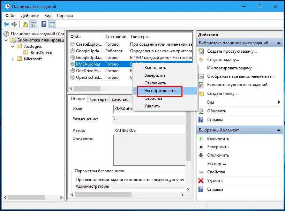This screenshot has width=285, height=211.
Task: Open the Файл menu
Action: coord(10,16)
